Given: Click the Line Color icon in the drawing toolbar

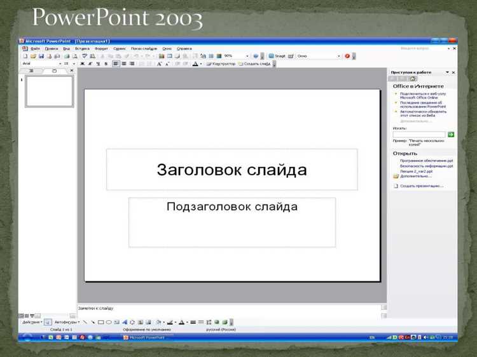Looking at the screenshot, I should coord(170,322).
